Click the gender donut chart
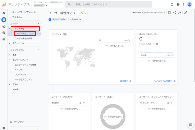 pyautogui.click(x=113, y=117)
